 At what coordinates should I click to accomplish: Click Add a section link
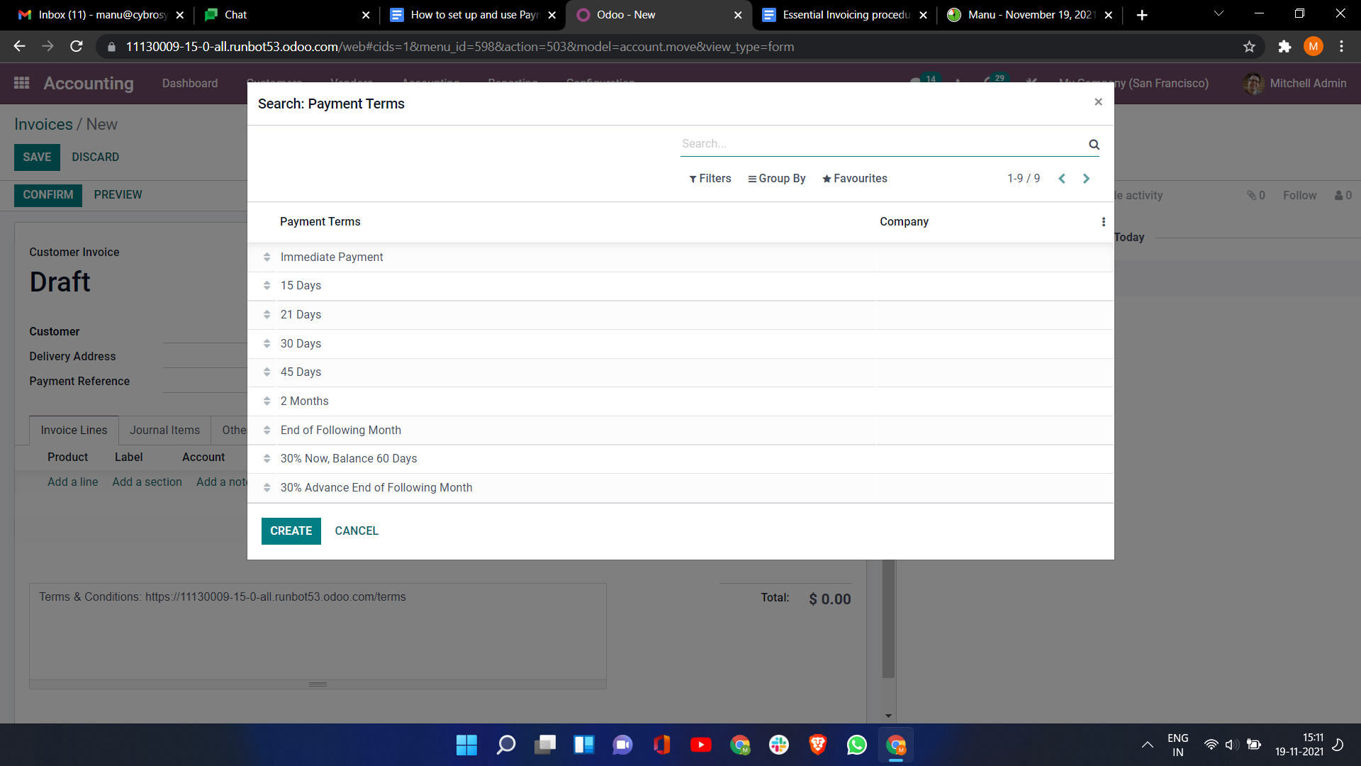147,482
